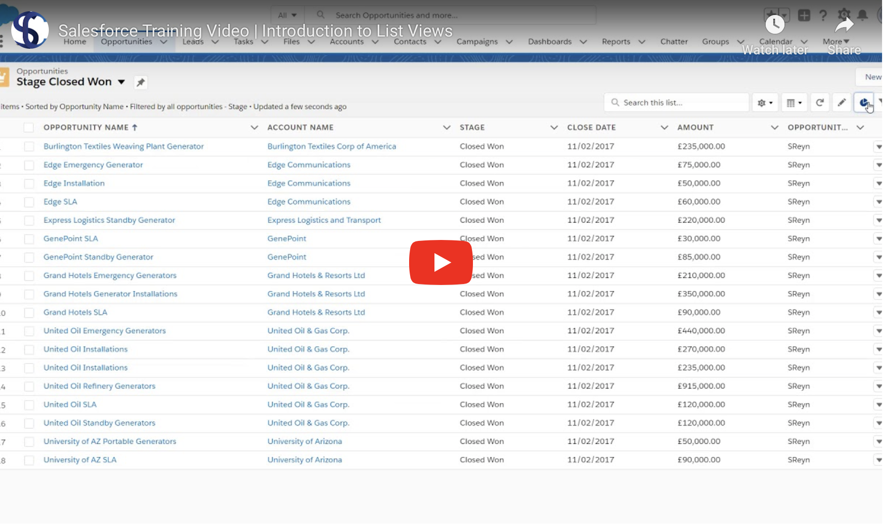Open the Chatter tab
This screenshot has height=524, width=883.
point(674,42)
